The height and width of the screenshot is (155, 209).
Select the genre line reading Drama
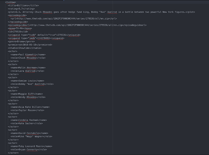tap(21, 42)
